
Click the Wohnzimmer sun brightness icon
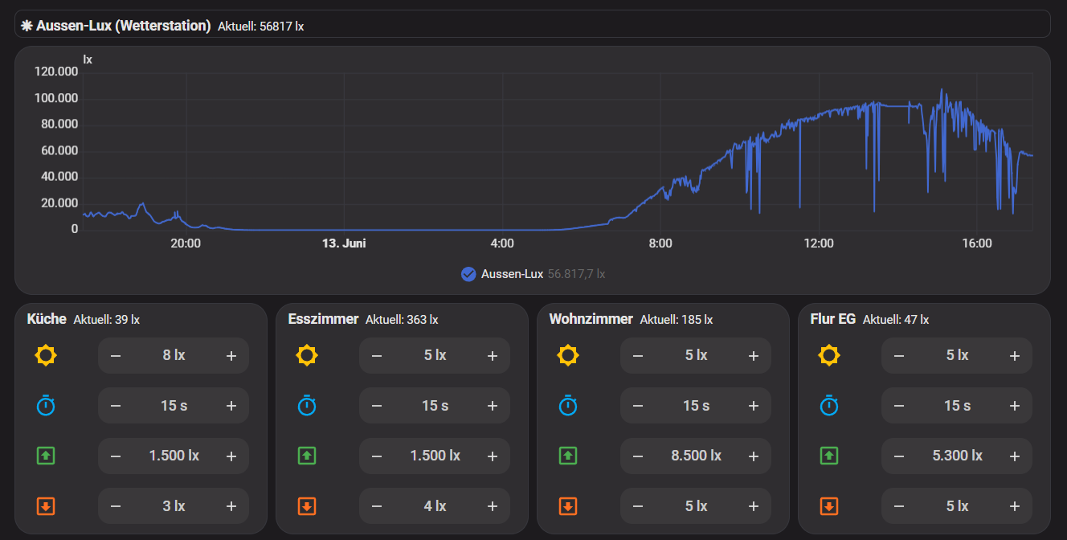[x=568, y=355]
